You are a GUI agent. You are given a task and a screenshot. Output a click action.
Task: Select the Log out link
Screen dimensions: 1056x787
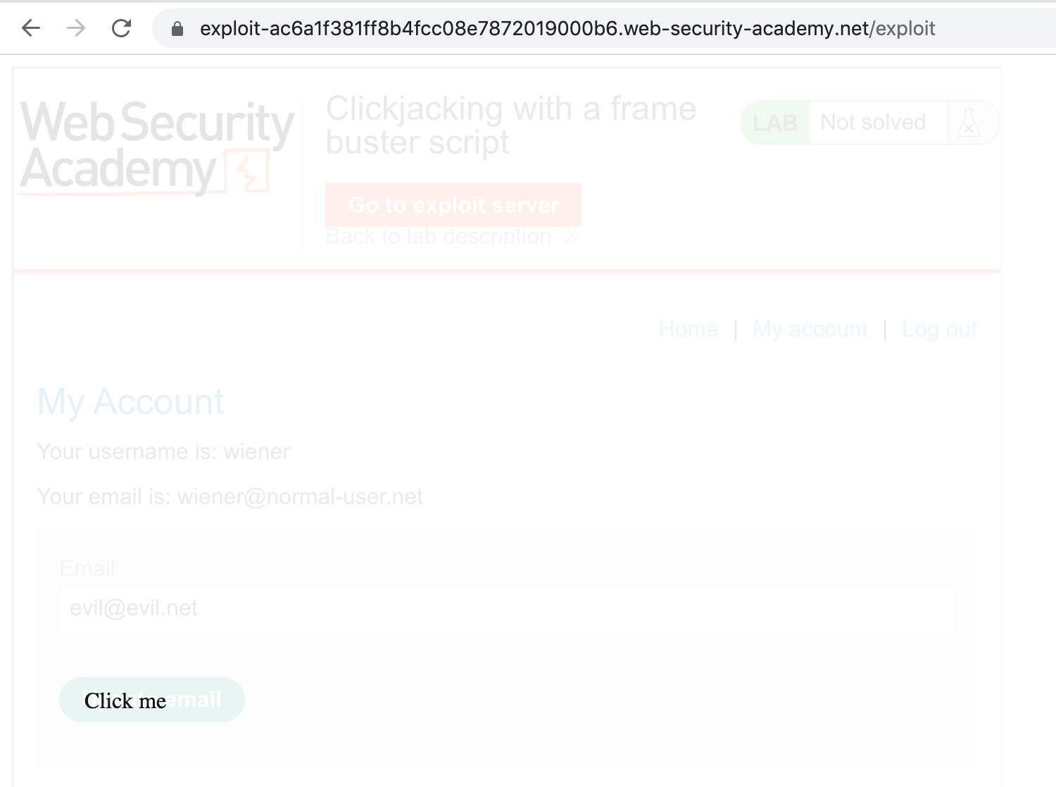point(939,329)
